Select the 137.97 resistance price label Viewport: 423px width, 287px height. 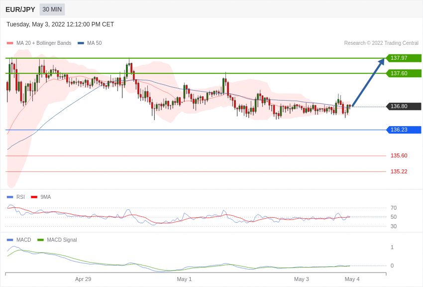point(404,58)
